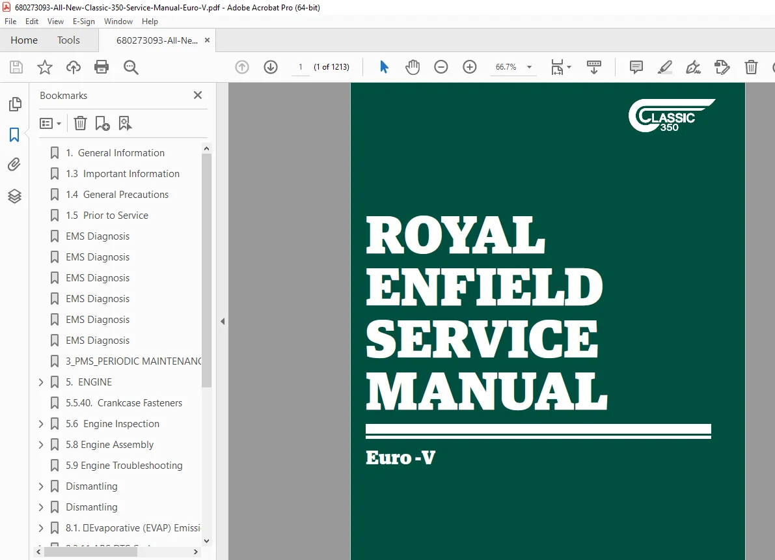Click the 66.7% zoom value field

click(506, 67)
